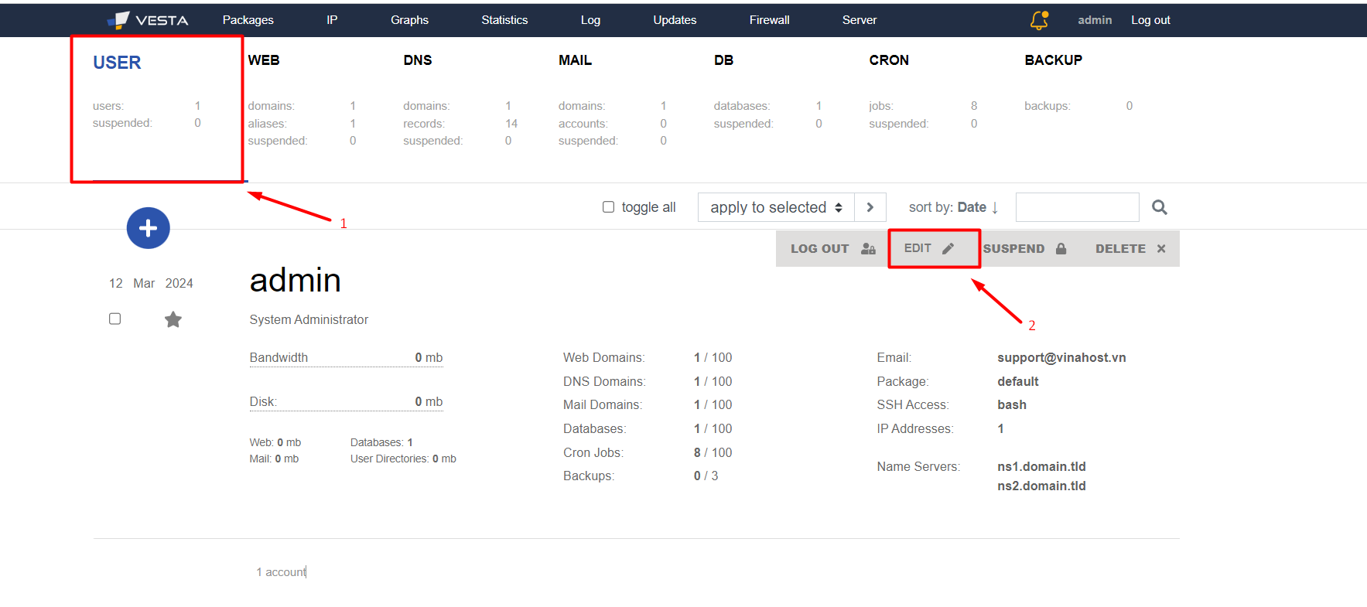Open the apply to selected dropdown
1367x607 pixels.
point(775,207)
